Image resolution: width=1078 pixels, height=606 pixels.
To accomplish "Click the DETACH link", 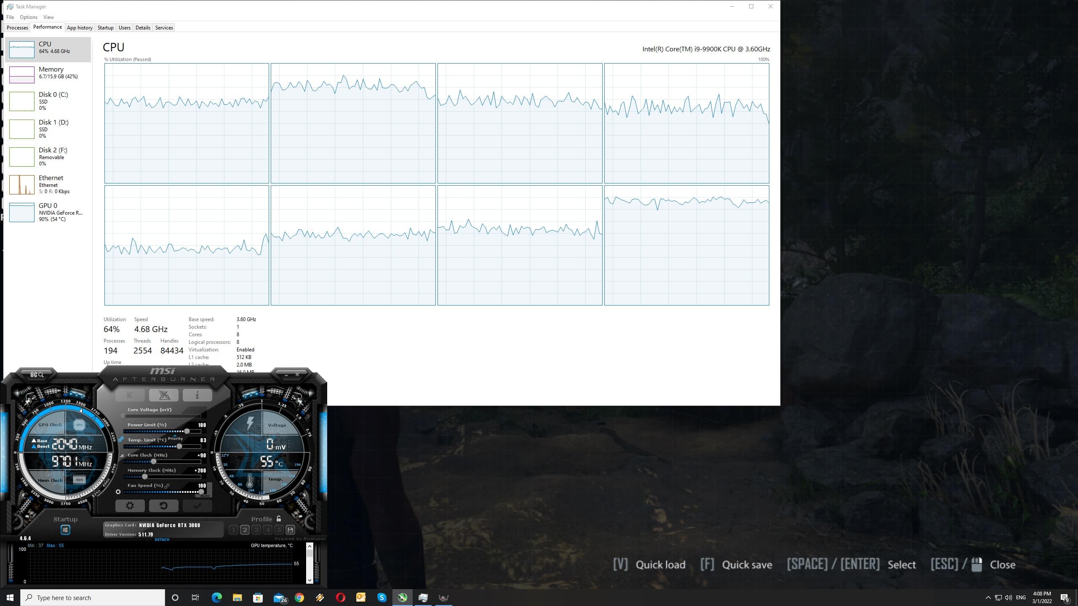I will pyautogui.click(x=162, y=540).
